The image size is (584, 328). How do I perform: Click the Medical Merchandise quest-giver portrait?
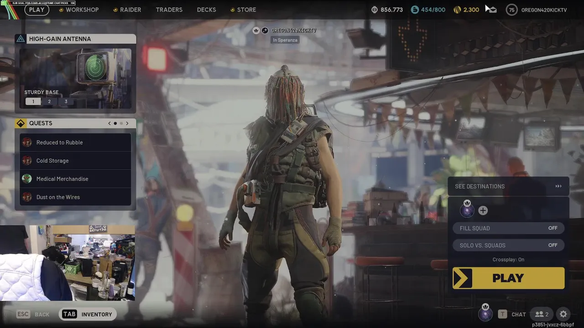(27, 179)
